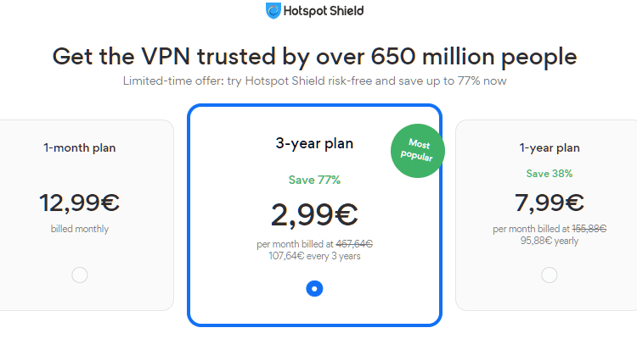Image resolution: width=637 pixels, height=350 pixels.
Task: Click the 1-month plan card title
Action: point(80,148)
